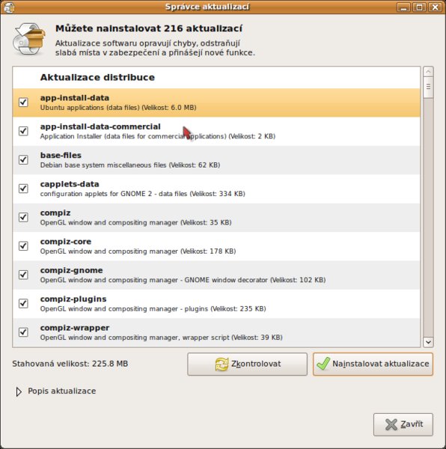
Task: Click Nainstalovat aktualizace button
Action: point(373,364)
